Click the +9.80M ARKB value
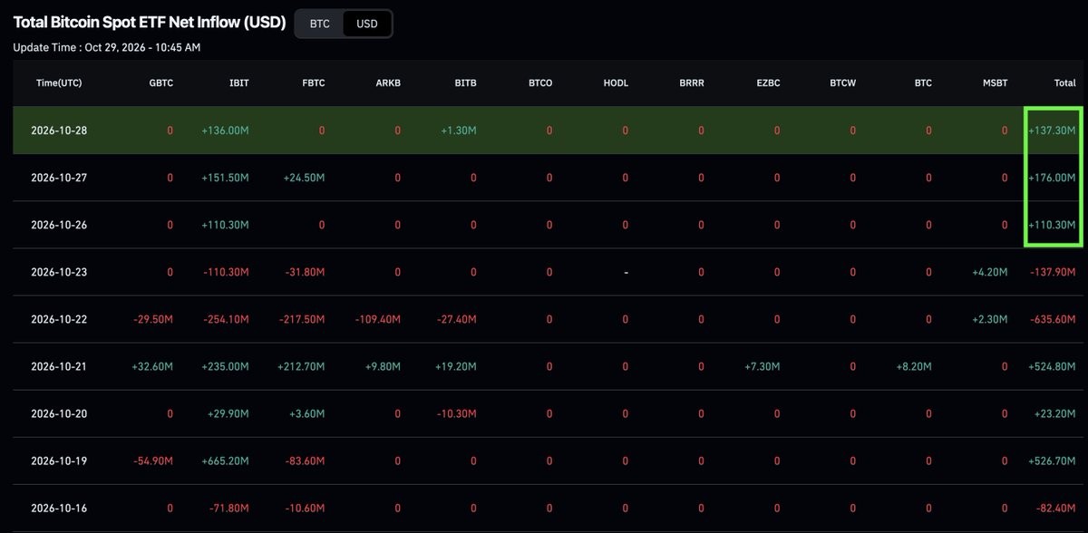Viewport: 1088px width, 533px height. (382, 366)
